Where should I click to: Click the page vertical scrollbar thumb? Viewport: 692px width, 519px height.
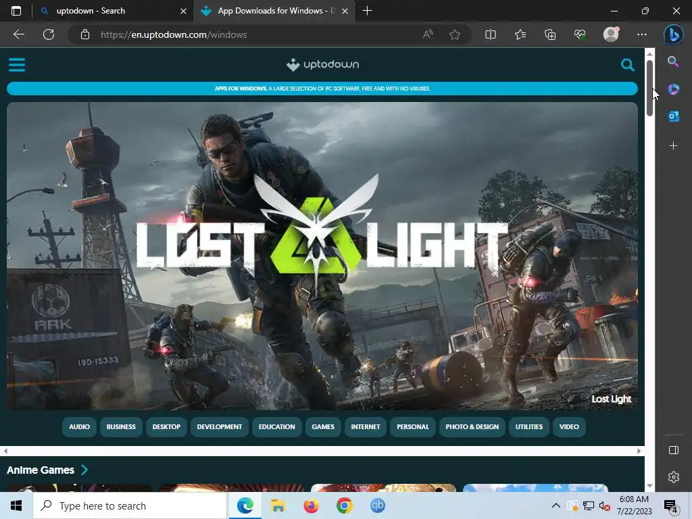click(649, 88)
